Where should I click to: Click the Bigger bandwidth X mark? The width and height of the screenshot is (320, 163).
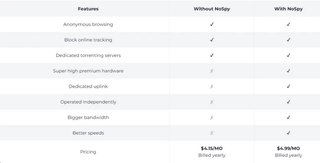coord(212,118)
